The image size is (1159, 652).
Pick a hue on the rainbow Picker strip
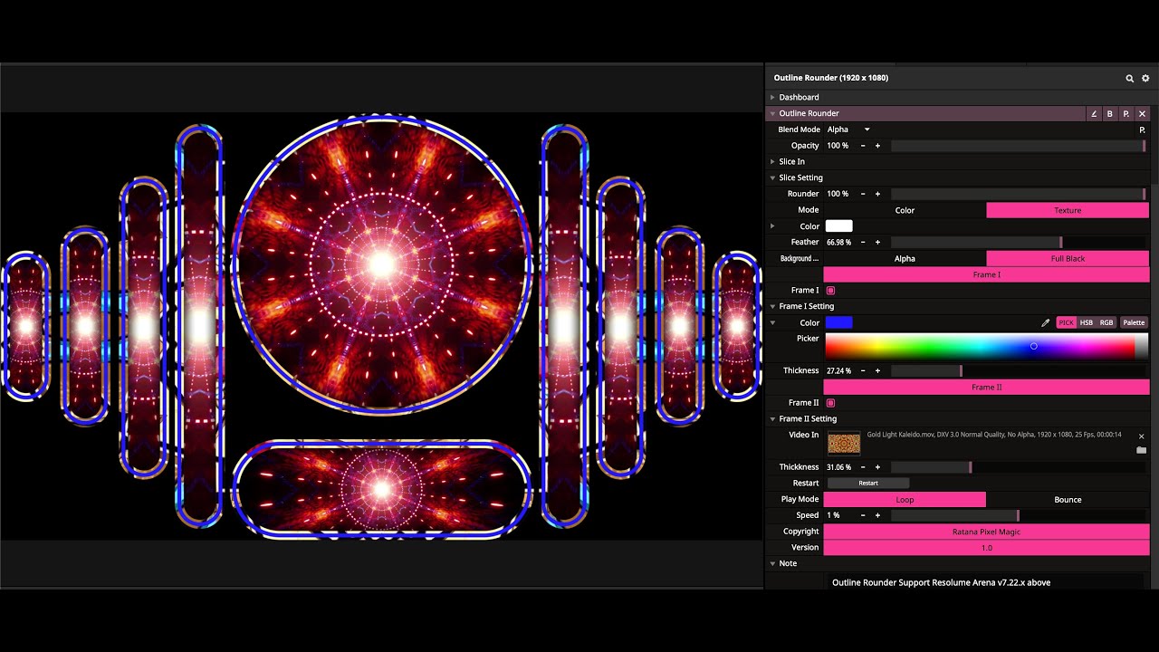point(986,346)
